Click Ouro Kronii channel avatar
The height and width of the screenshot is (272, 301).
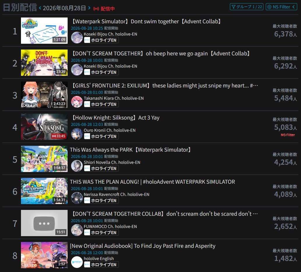click(77, 134)
